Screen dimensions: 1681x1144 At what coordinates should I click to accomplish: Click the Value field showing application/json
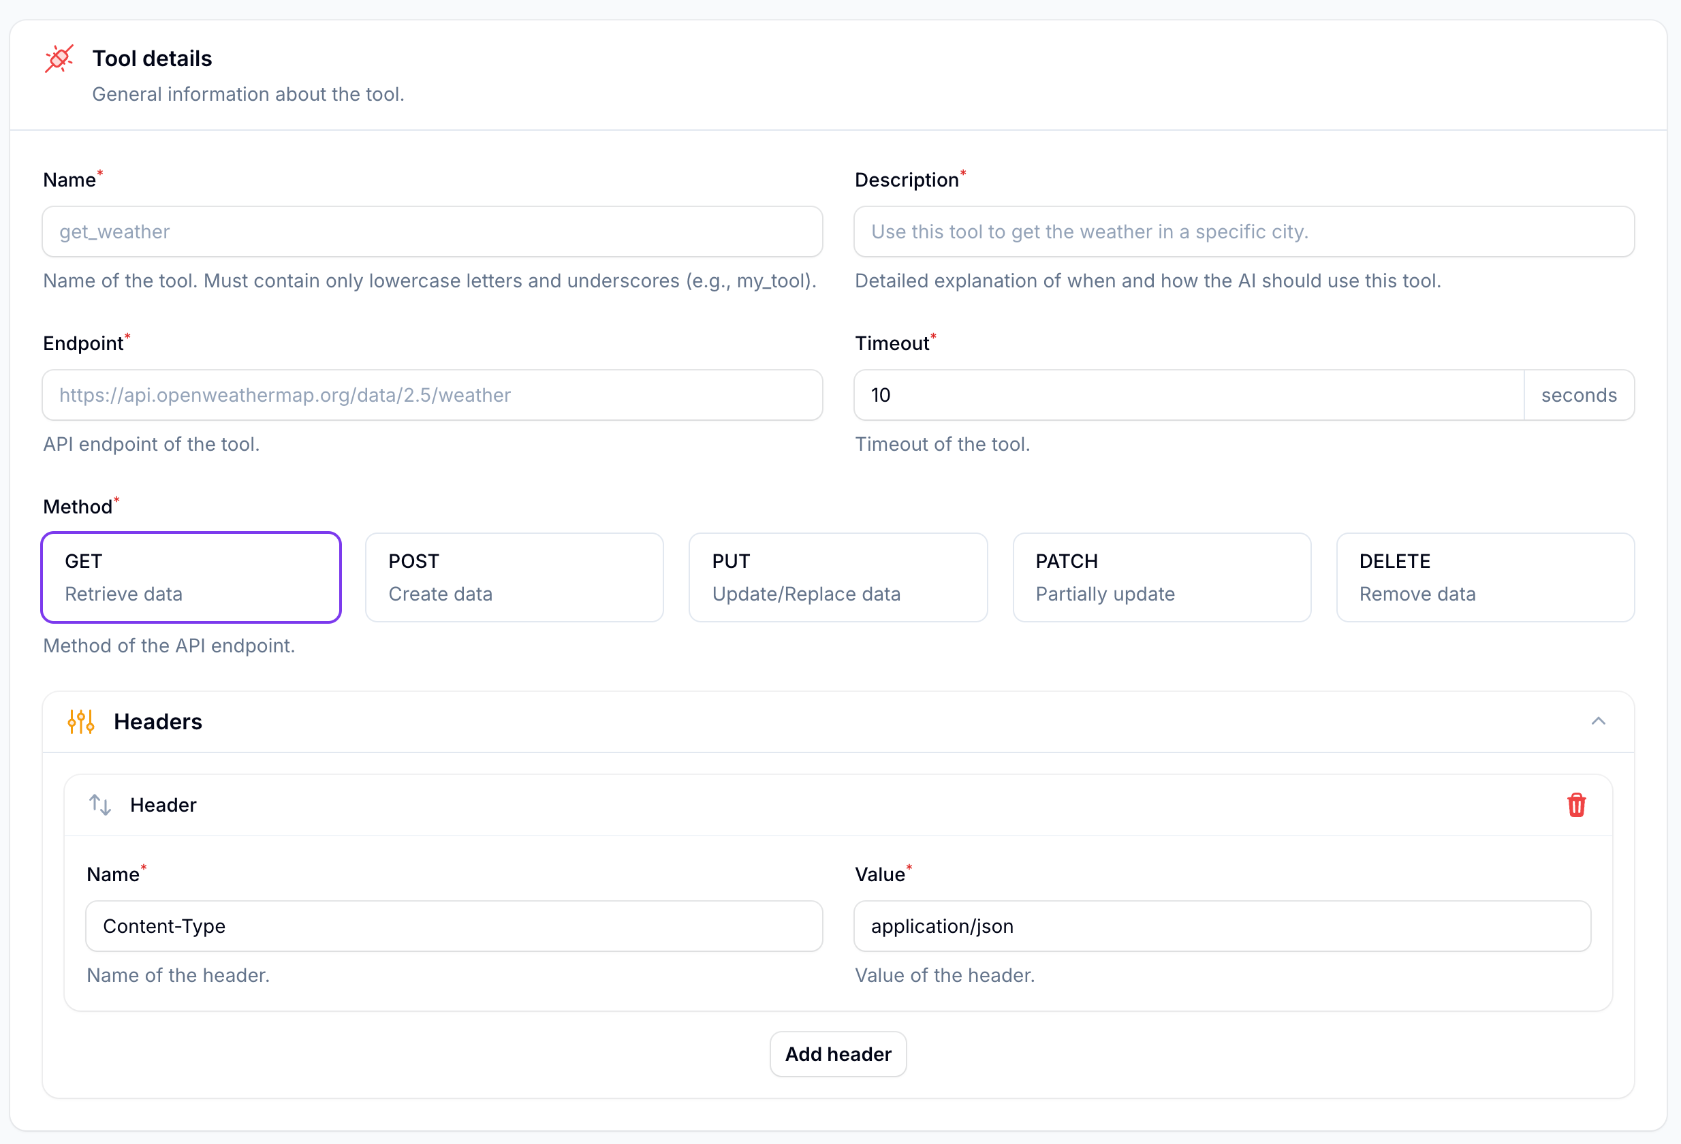(x=1222, y=925)
